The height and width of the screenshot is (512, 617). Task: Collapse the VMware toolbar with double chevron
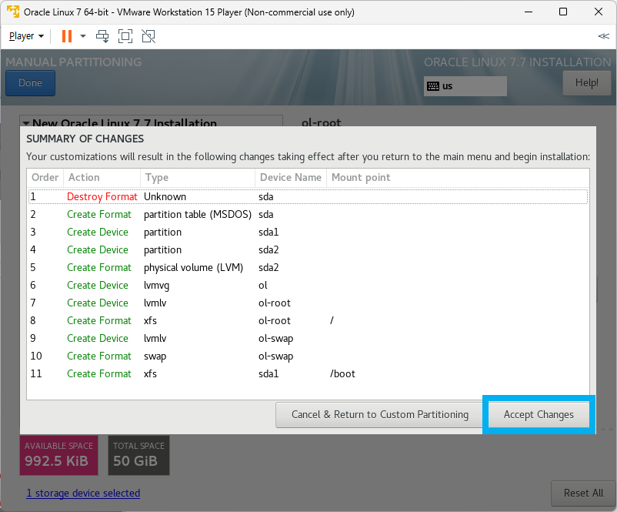[x=603, y=36]
